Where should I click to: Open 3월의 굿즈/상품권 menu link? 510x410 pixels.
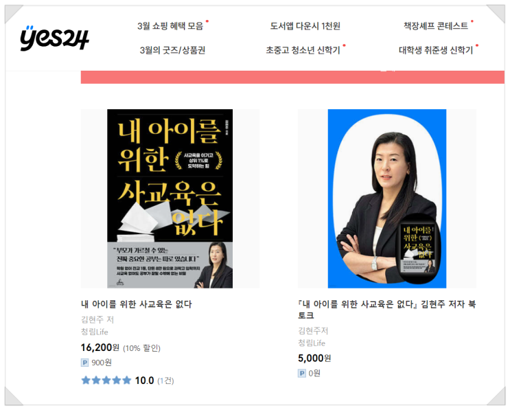click(x=172, y=50)
